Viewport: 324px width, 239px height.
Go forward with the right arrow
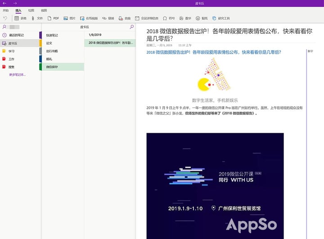(x=15, y=3)
